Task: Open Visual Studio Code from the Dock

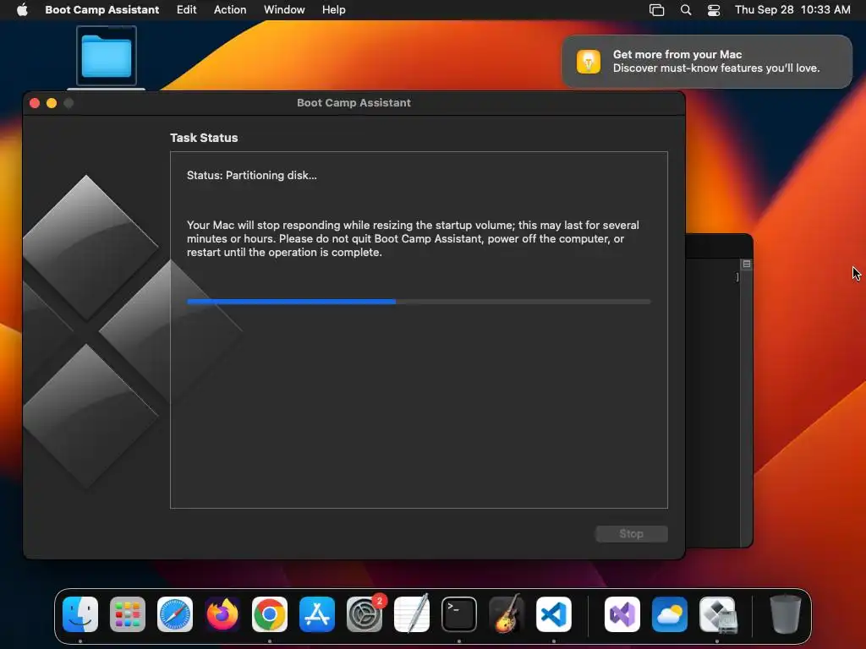Action: point(554,614)
